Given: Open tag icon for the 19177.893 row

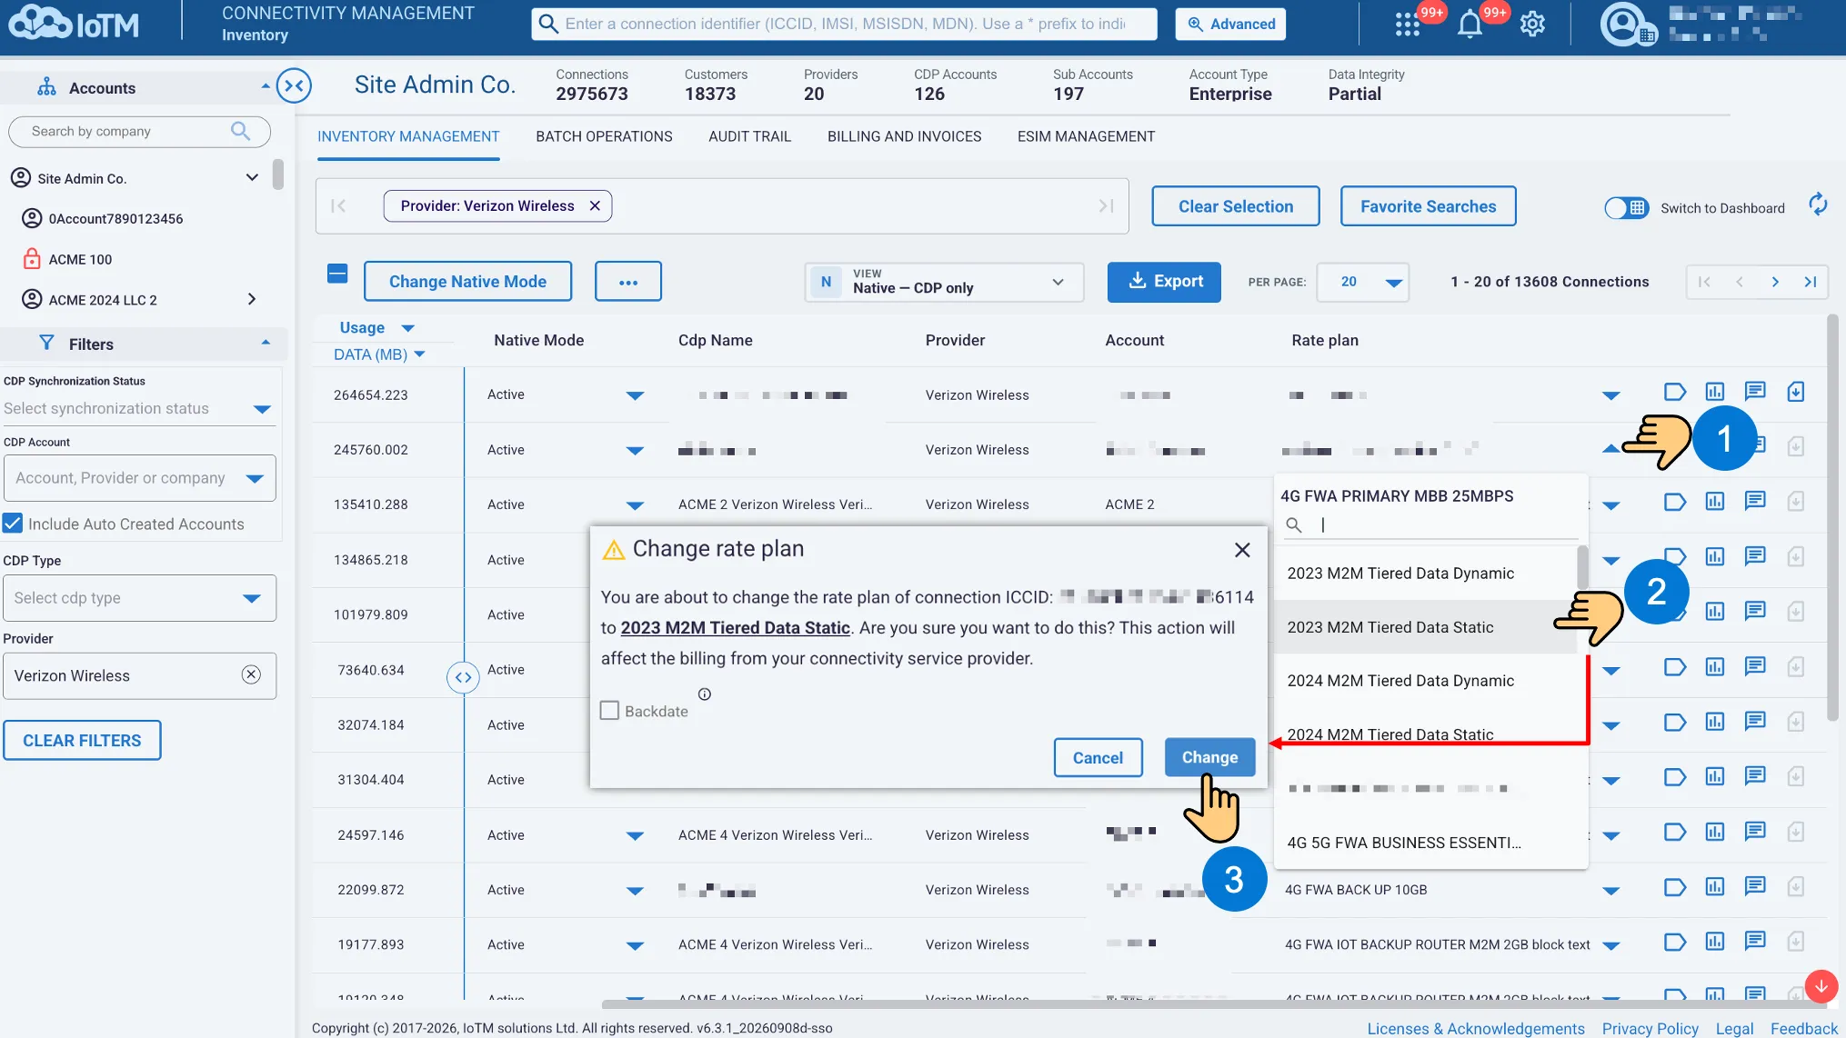Looking at the screenshot, I should 1674,943.
